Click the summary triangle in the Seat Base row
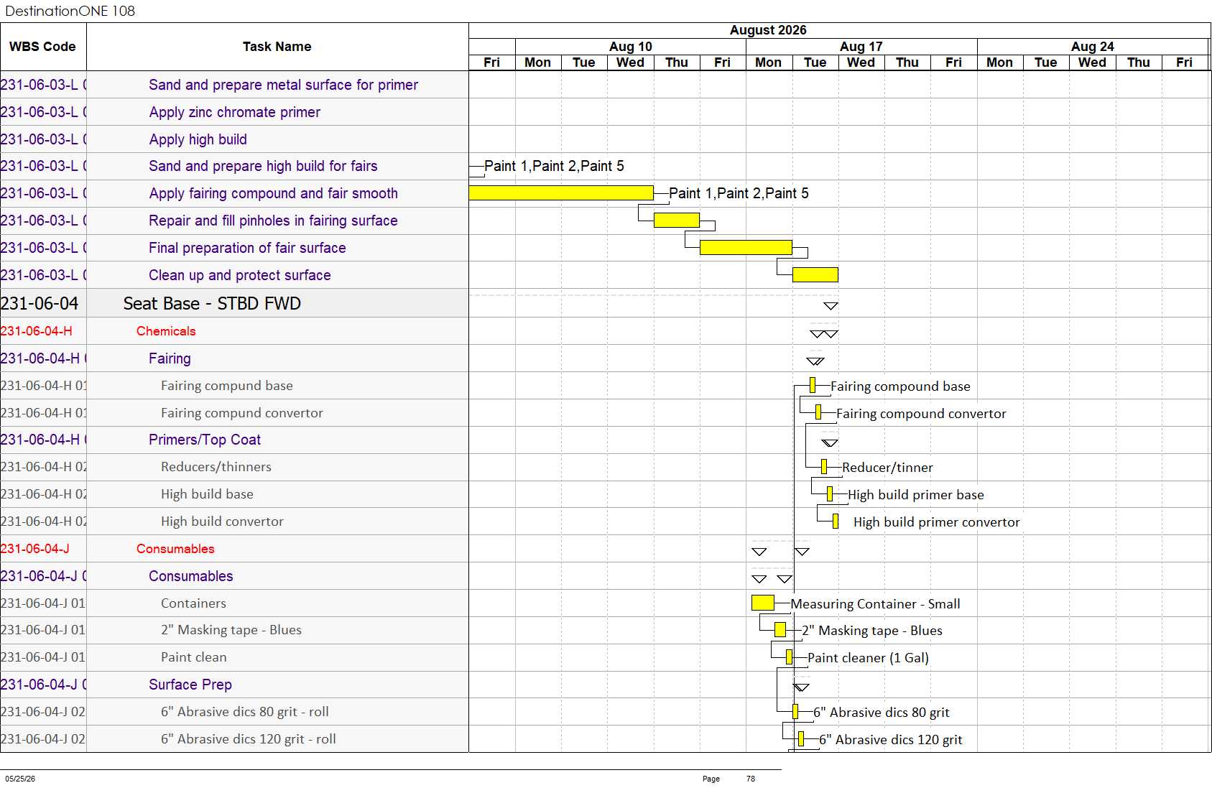Image resolution: width=1212 pixels, height=788 pixels. coord(831,306)
